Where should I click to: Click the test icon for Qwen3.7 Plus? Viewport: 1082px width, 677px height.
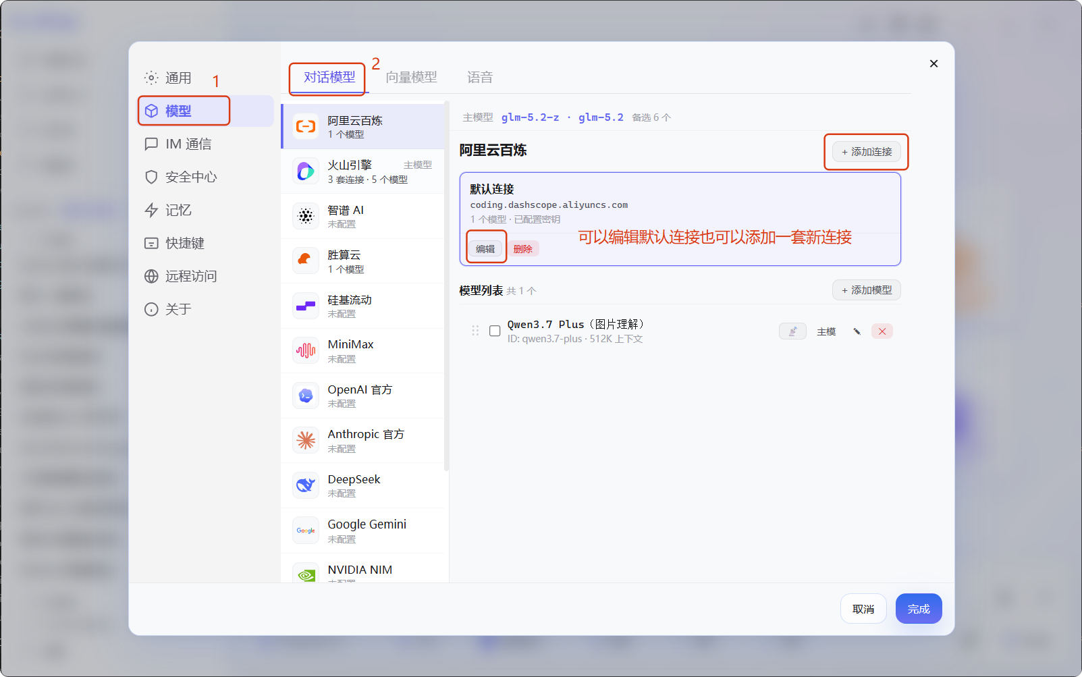tap(792, 331)
